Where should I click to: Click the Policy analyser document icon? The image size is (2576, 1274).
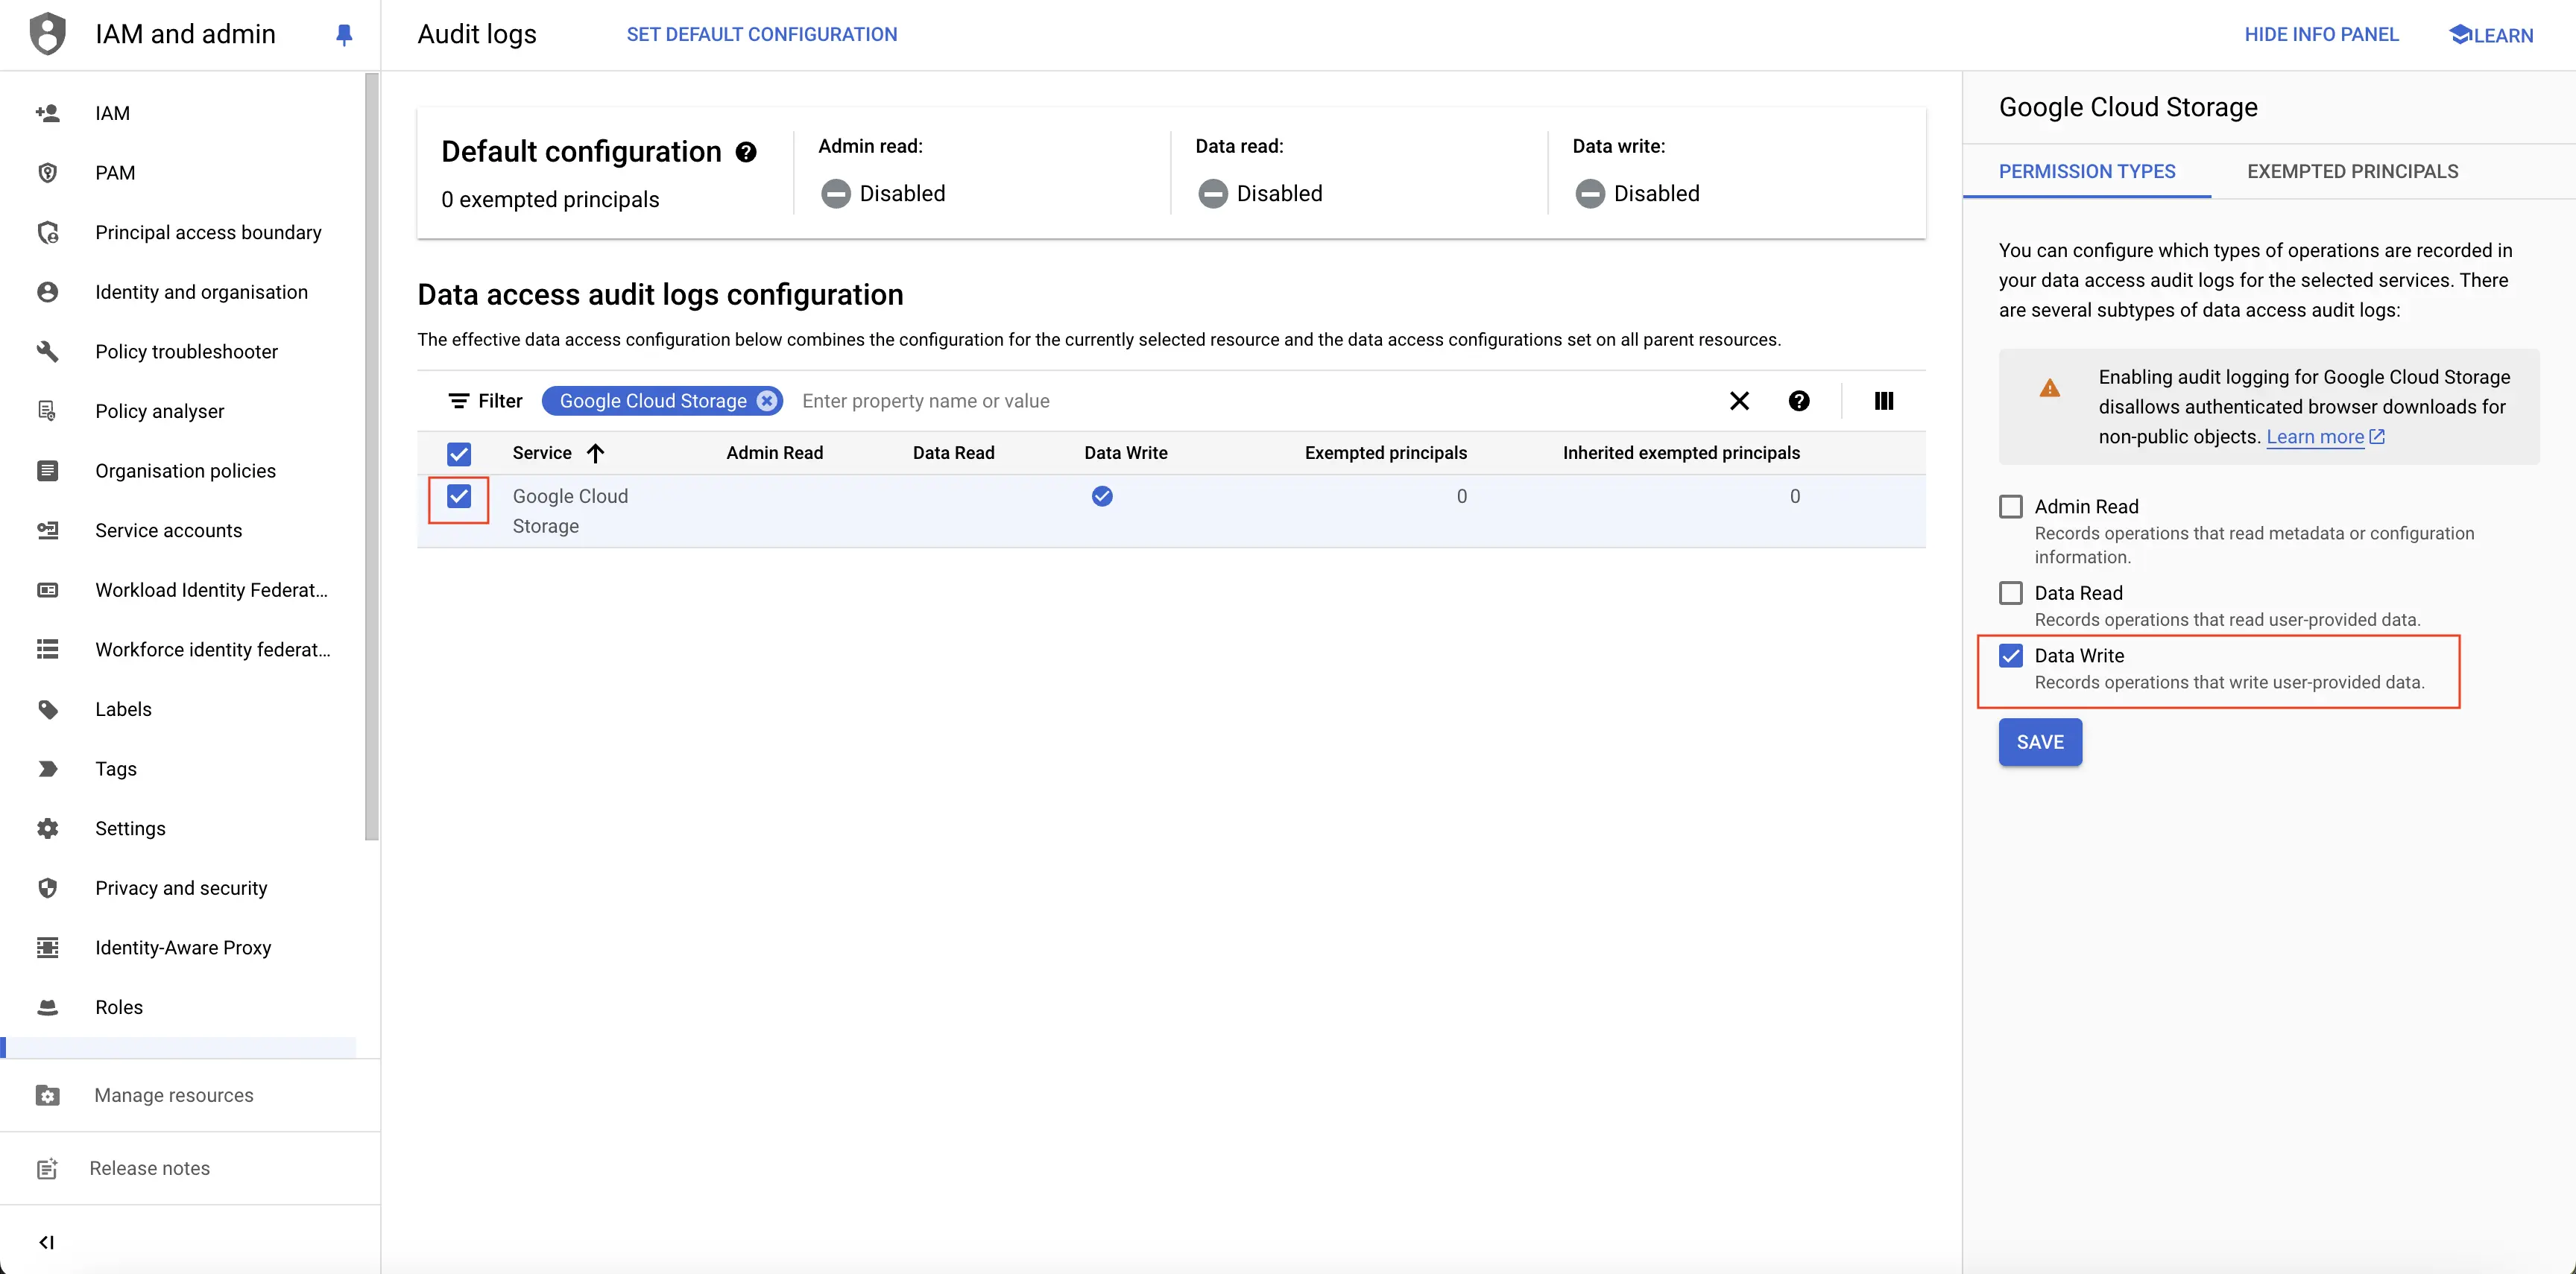(47, 411)
